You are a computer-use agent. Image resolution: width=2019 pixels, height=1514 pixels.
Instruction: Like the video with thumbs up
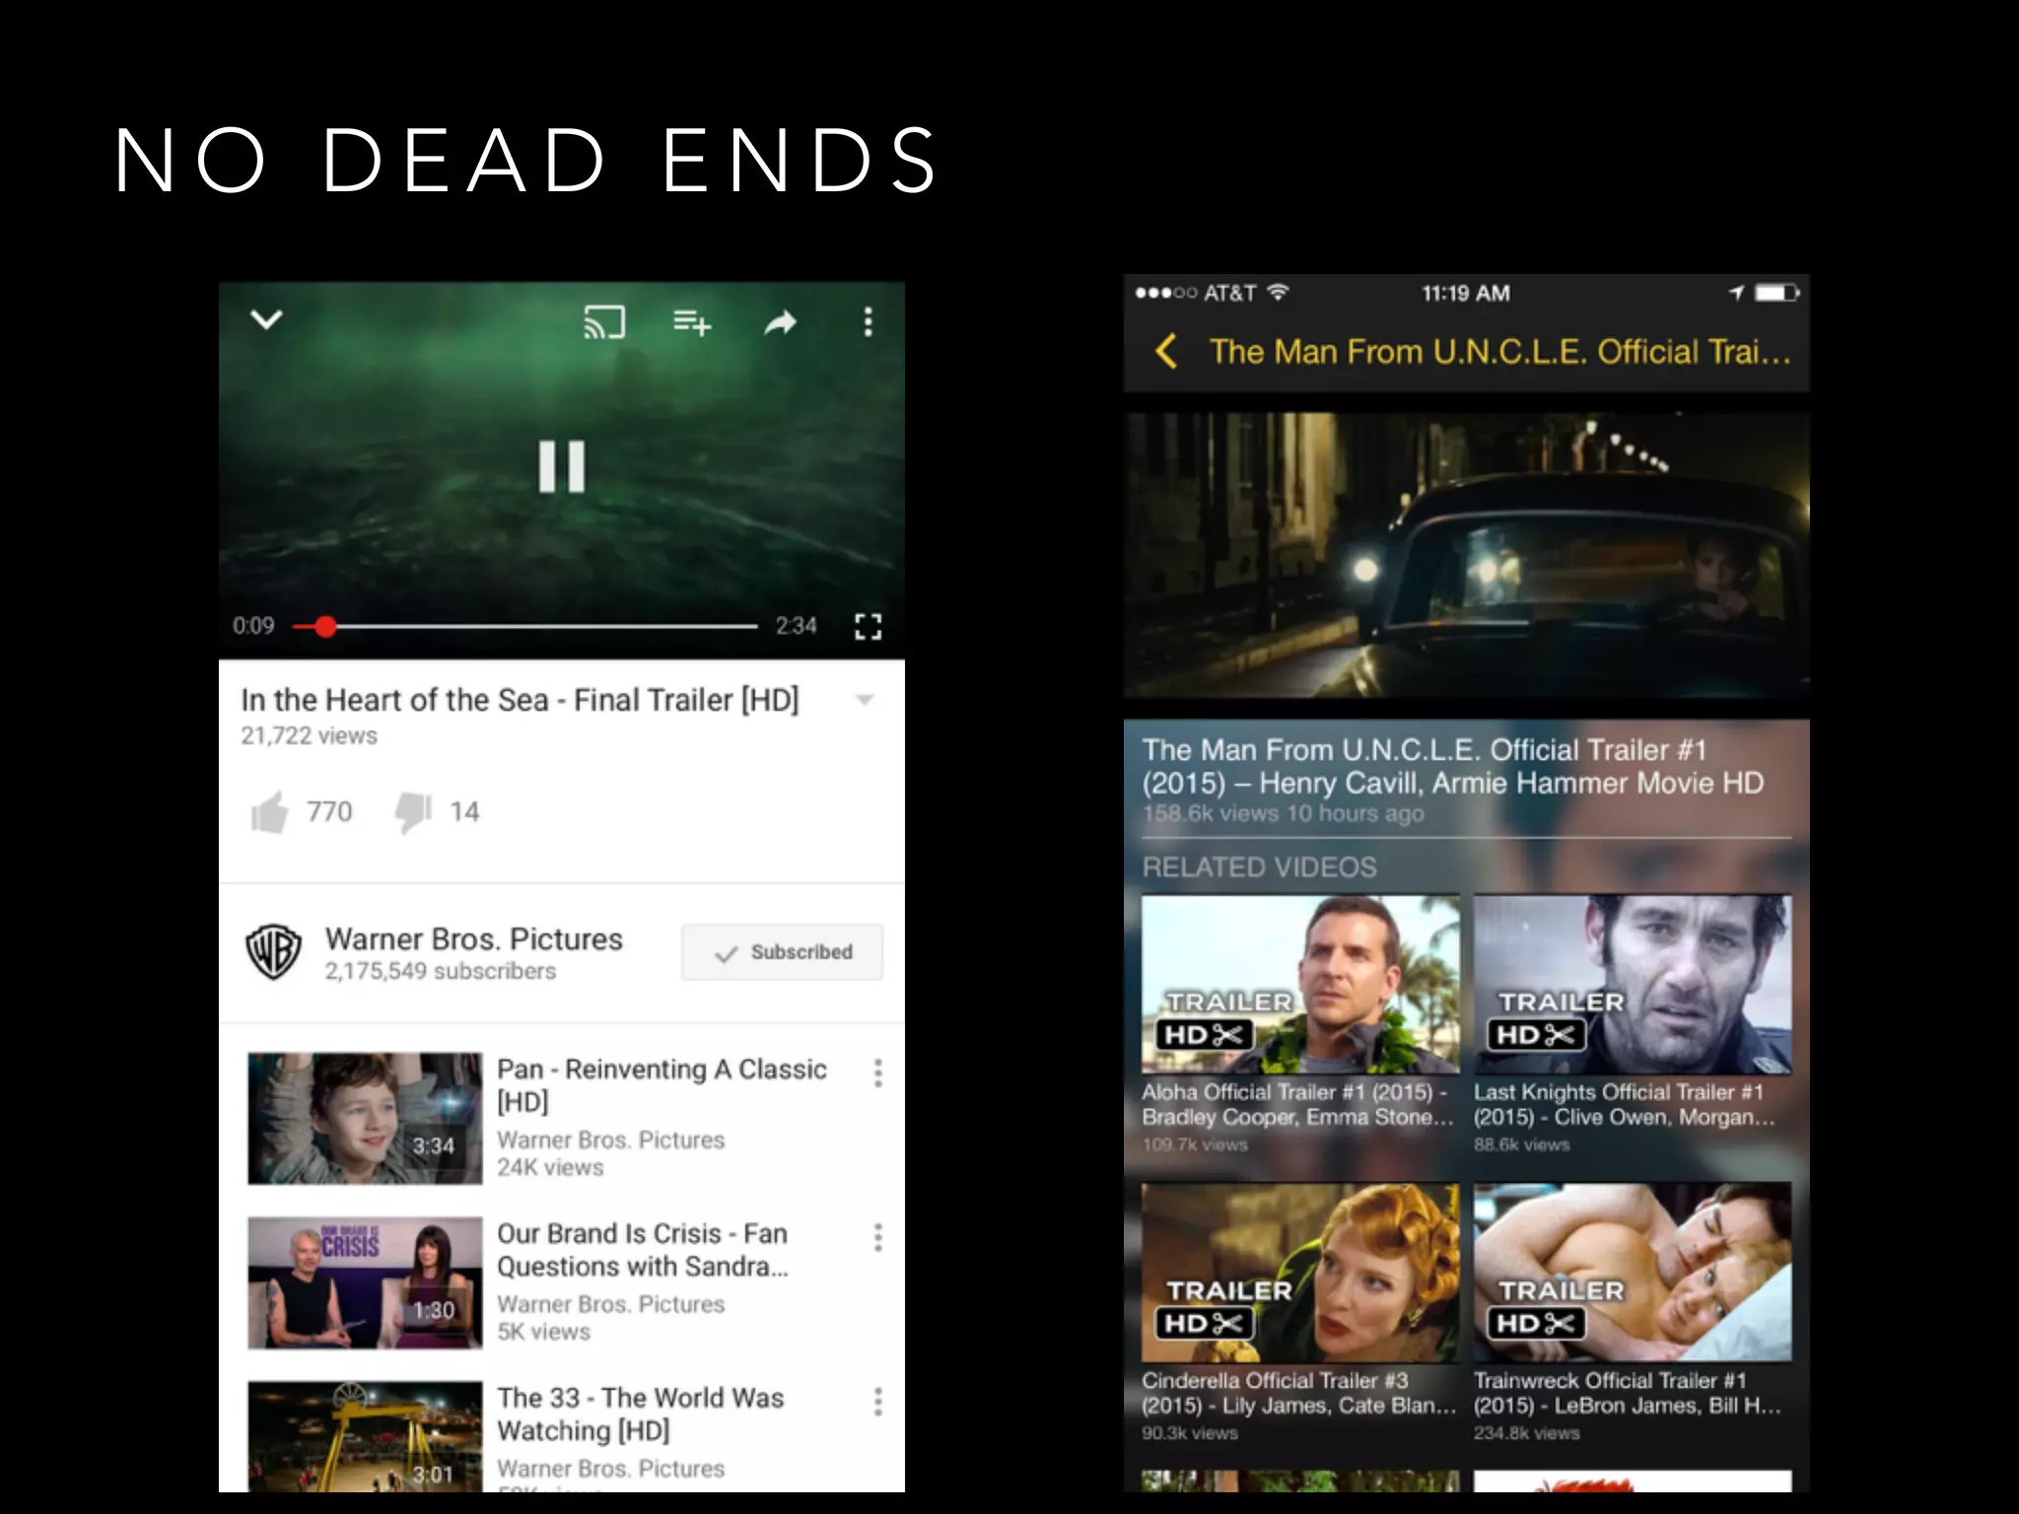(x=269, y=812)
